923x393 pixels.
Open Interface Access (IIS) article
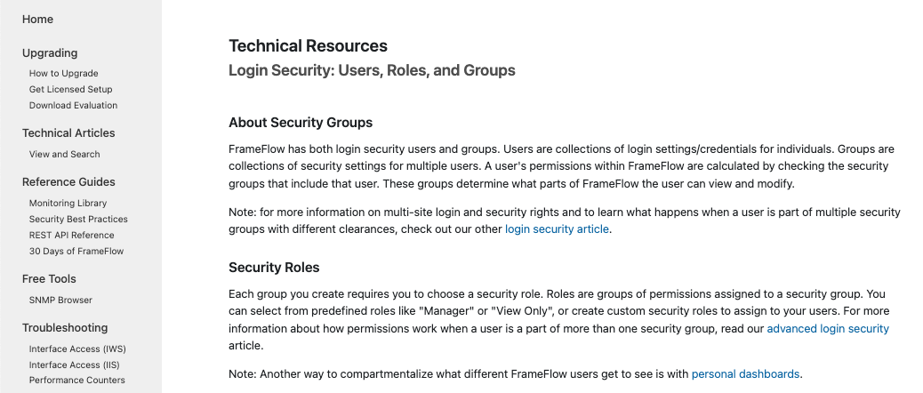click(x=74, y=365)
